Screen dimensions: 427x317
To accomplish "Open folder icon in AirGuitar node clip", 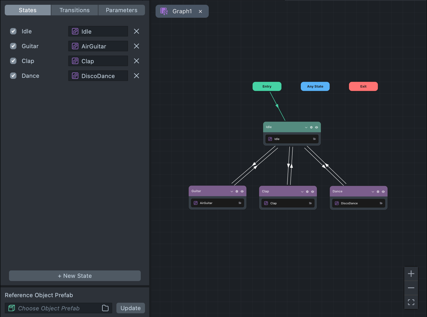I will click(240, 203).
